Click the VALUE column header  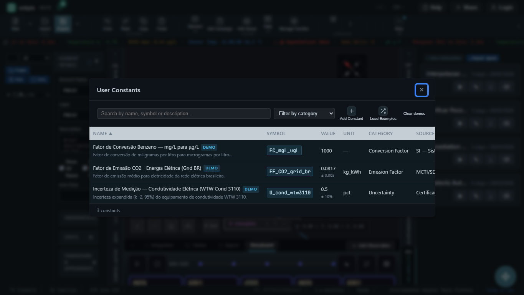coord(328,134)
